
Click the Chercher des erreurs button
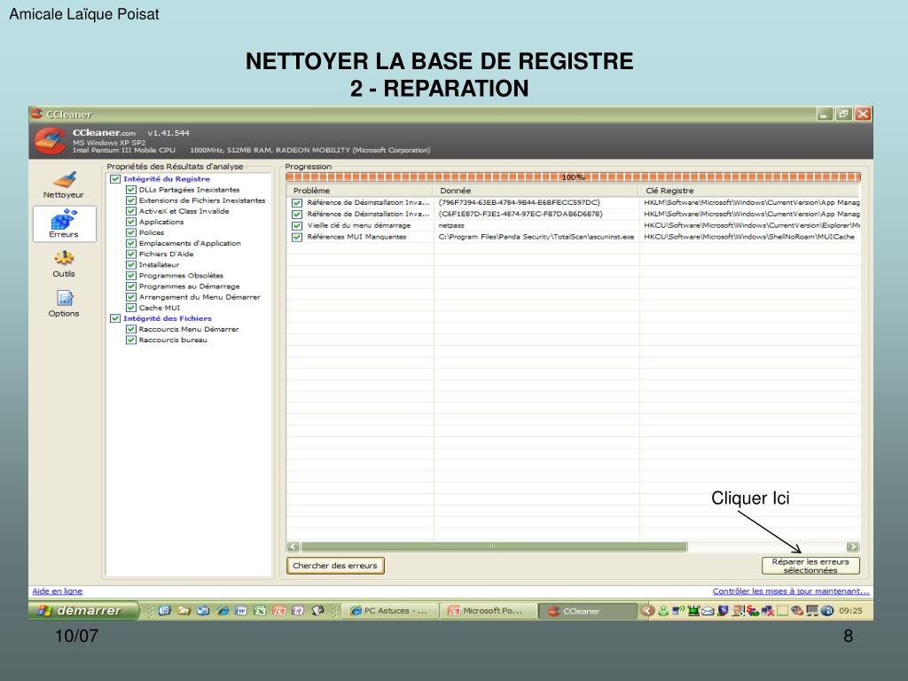[x=334, y=565]
